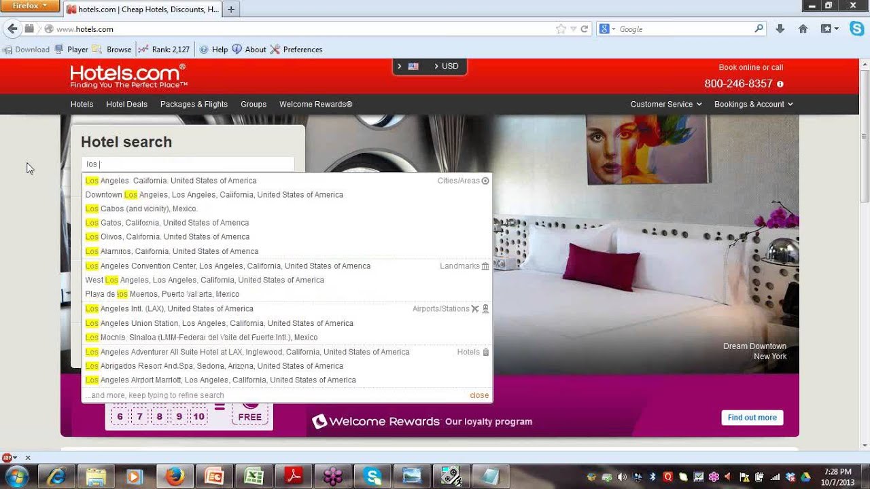
Task: Click the Browse toolbar item
Action: pyautogui.click(x=112, y=50)
